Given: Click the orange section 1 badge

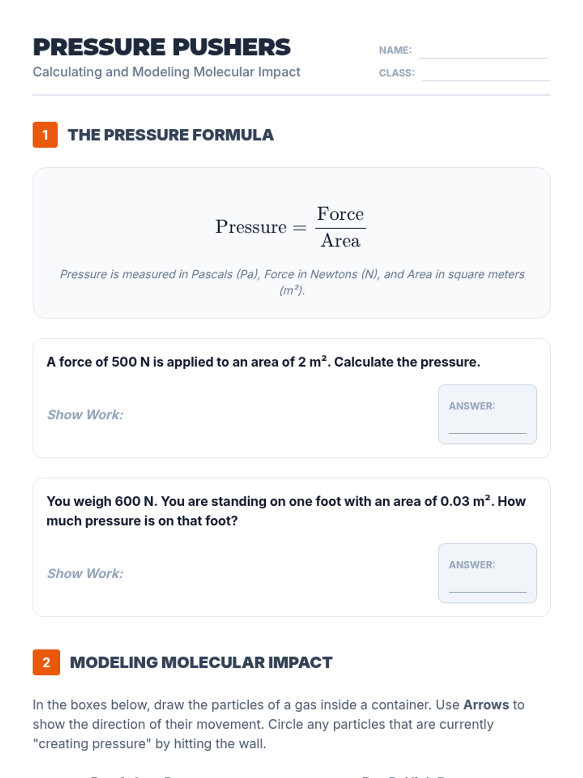Looking at the screenshot, I should [x=45, y=135].
